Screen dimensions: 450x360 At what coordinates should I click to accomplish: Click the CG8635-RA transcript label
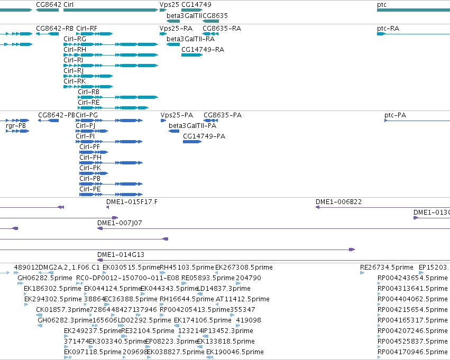(x=222, y=29)
